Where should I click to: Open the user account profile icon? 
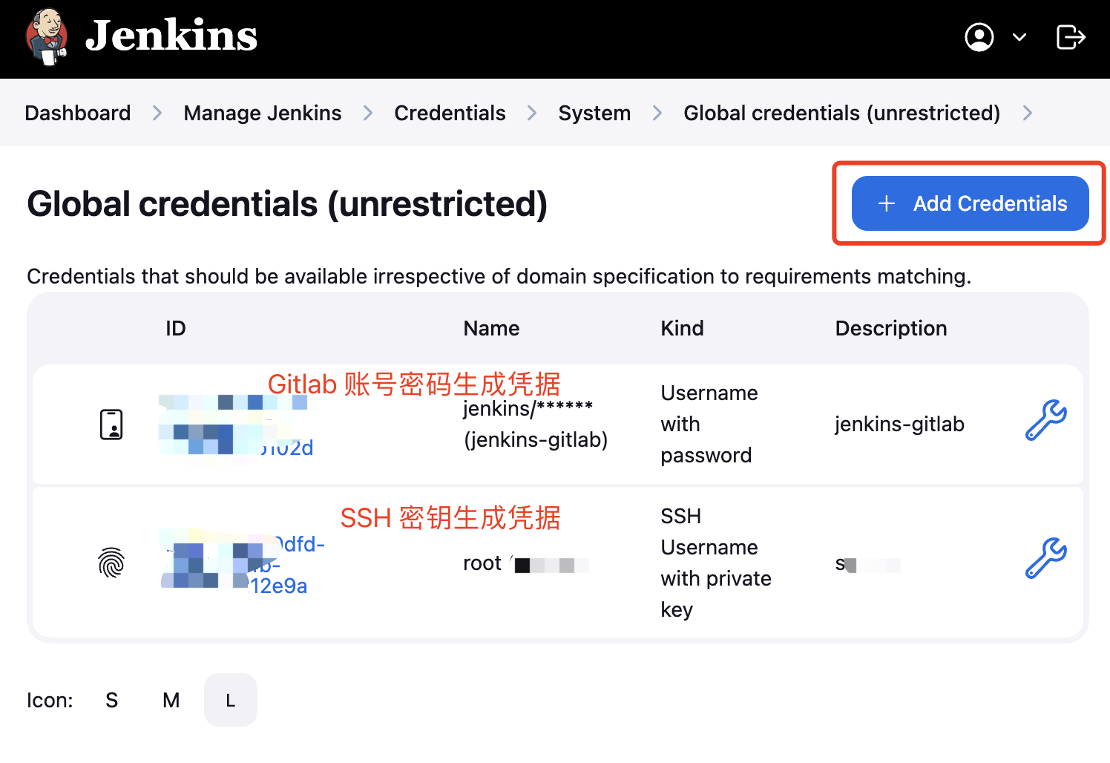click(x=979, y=36)
